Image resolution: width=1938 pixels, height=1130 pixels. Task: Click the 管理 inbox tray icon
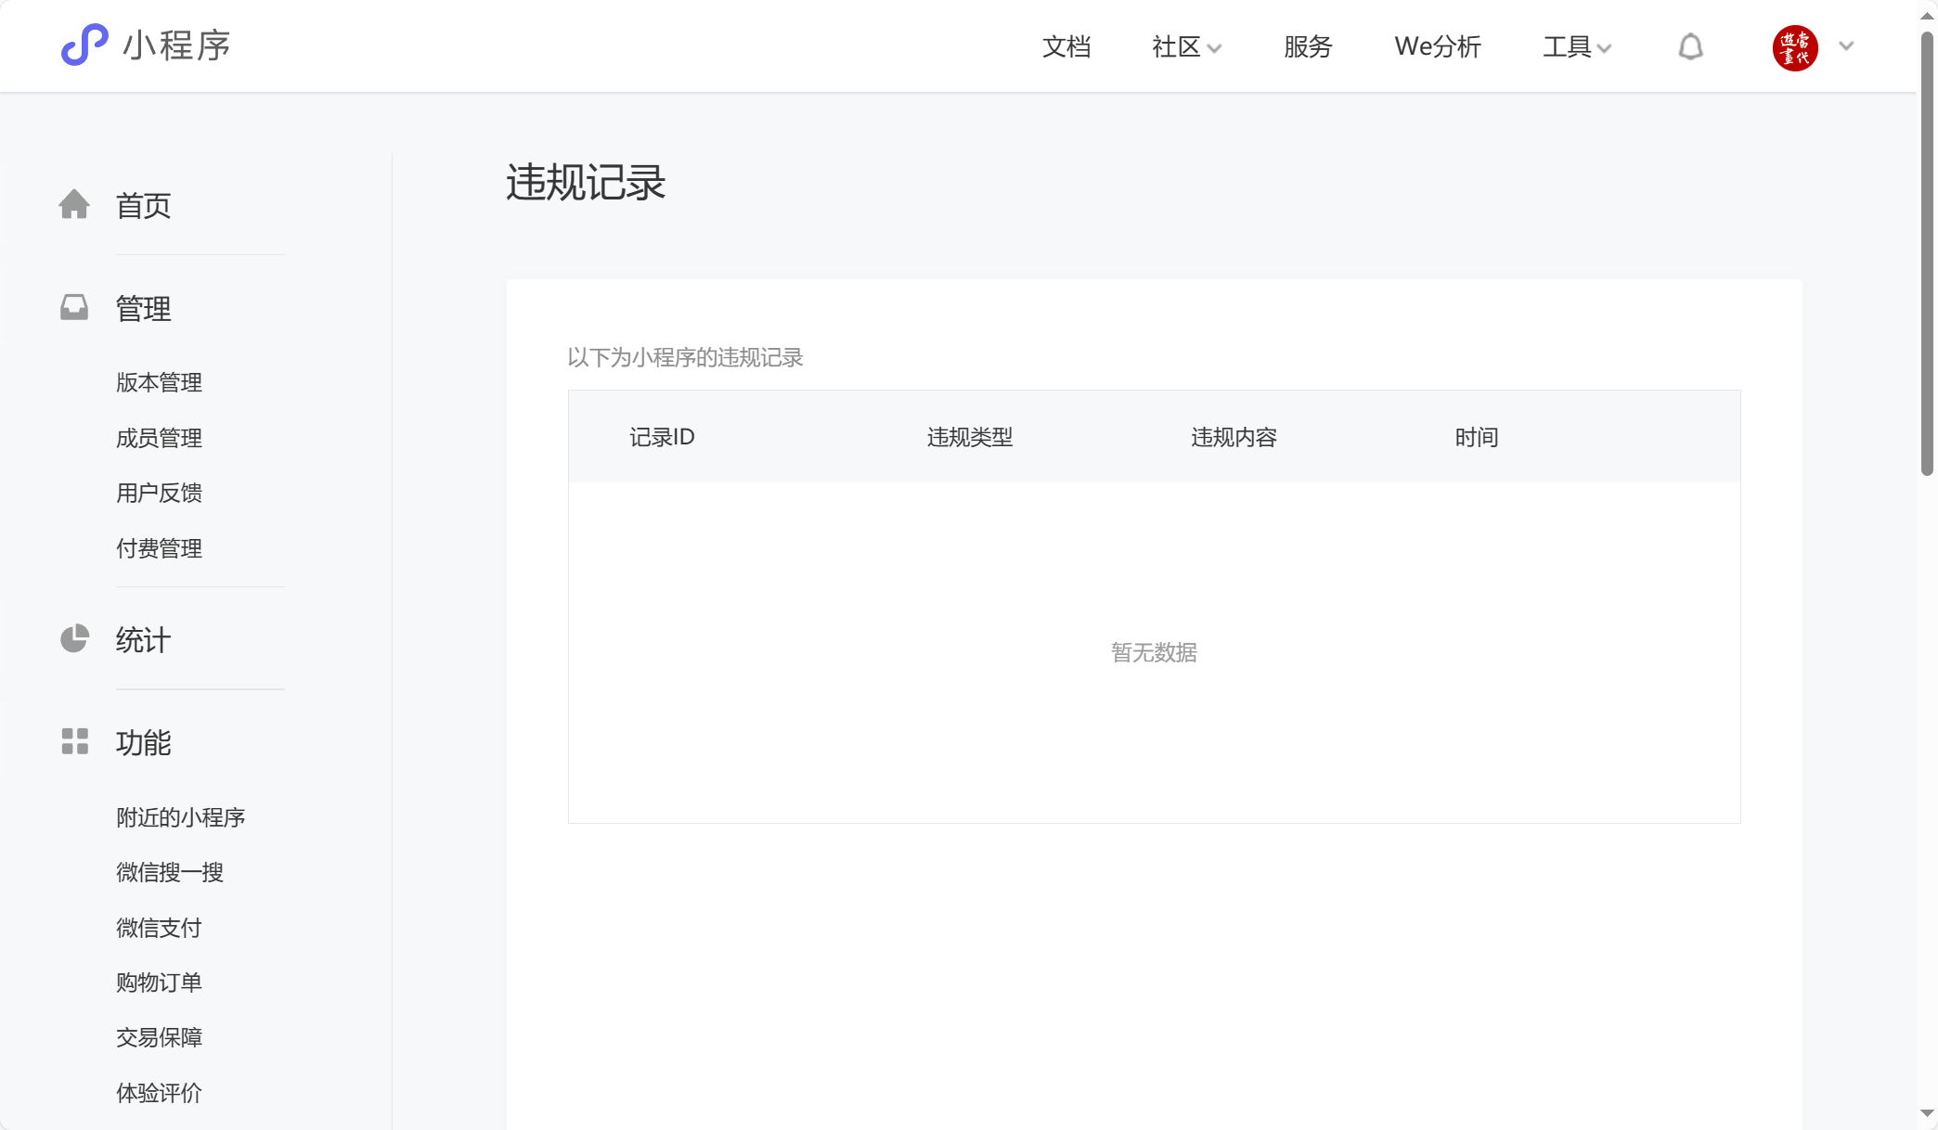pyautogui.click(x=74, y=307)
